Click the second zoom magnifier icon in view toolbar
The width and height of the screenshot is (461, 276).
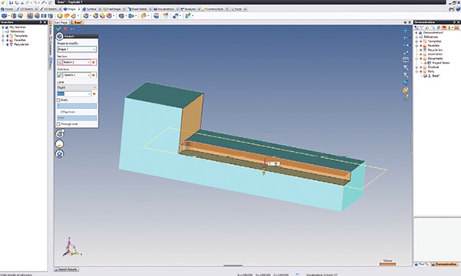point(406,75)
